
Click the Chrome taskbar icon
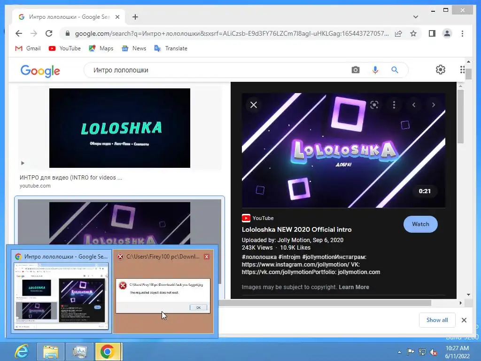click(109, 352)
